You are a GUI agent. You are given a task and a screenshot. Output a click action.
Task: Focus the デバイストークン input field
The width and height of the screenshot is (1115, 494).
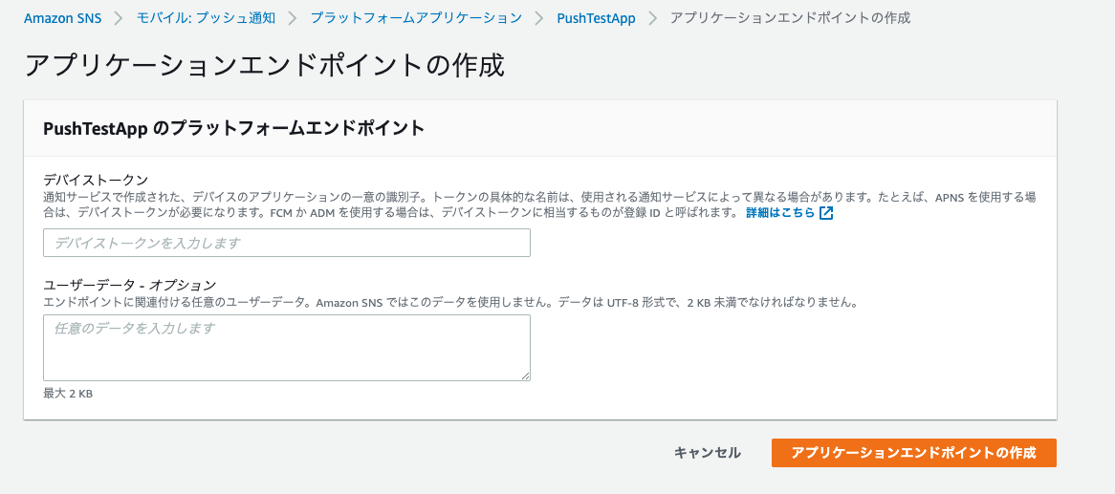coord(287,243)
